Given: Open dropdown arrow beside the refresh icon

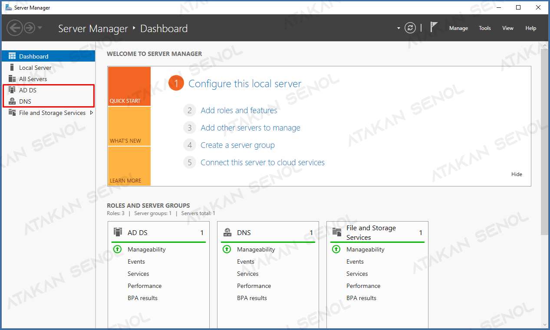Looking at the screenshot, I should coord(399,29).
